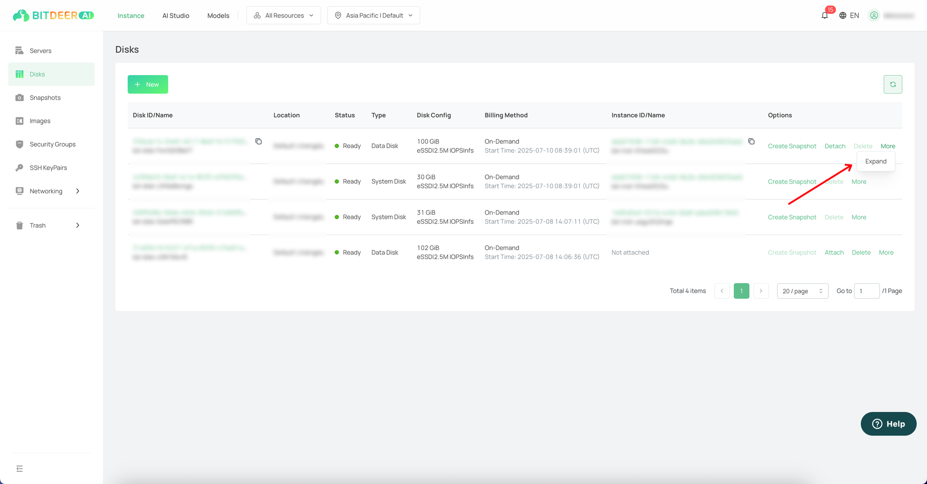Click the Images sidebar icon
The image size is (927, 484).
pyautogui.click(x=19, y=121)
